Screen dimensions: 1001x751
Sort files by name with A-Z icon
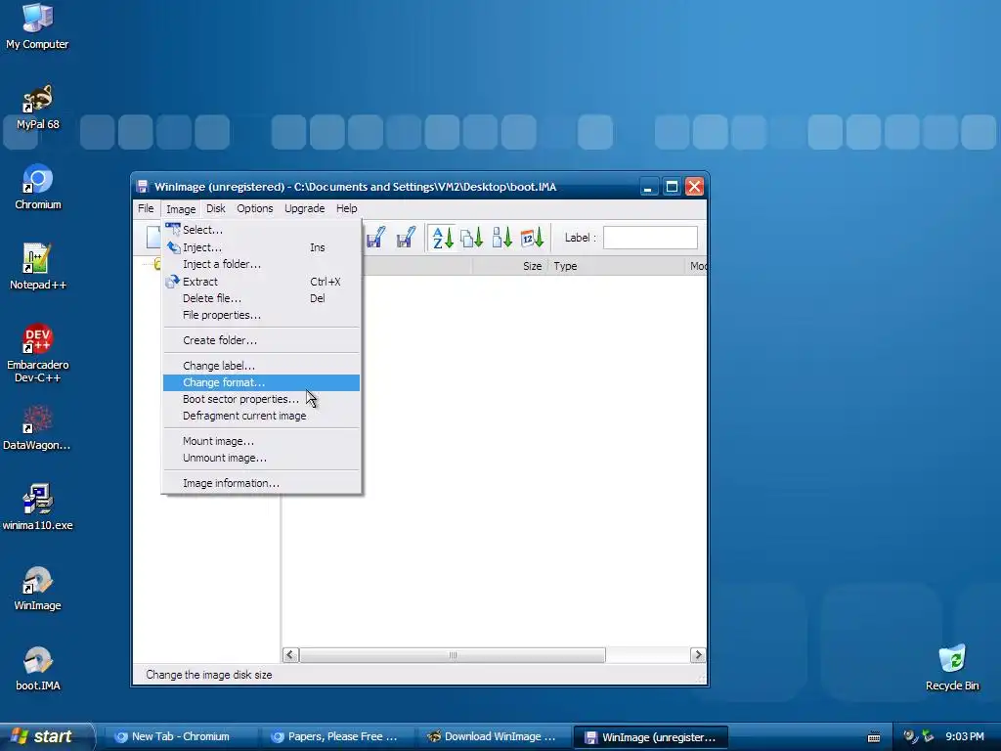pyautogui.click(x=443, y=238)
